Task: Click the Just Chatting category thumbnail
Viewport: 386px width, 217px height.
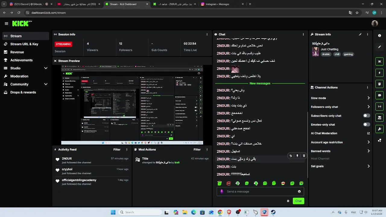Action: (x=315, y=52)
